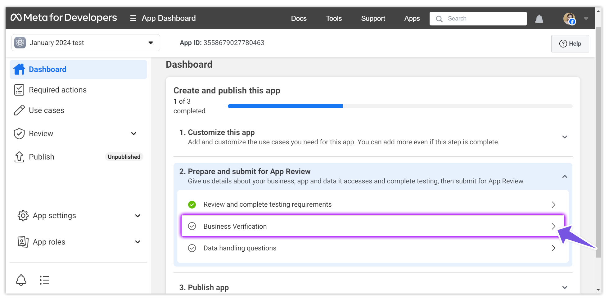This screenshot has width=609, height=301.
Task: Click the Help button
Action: 570,44
